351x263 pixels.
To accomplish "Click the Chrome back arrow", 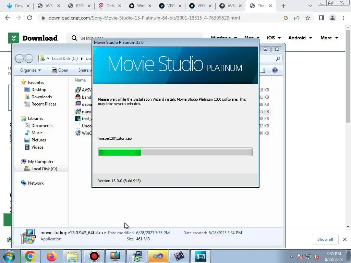I will click(x=8, y=18).
